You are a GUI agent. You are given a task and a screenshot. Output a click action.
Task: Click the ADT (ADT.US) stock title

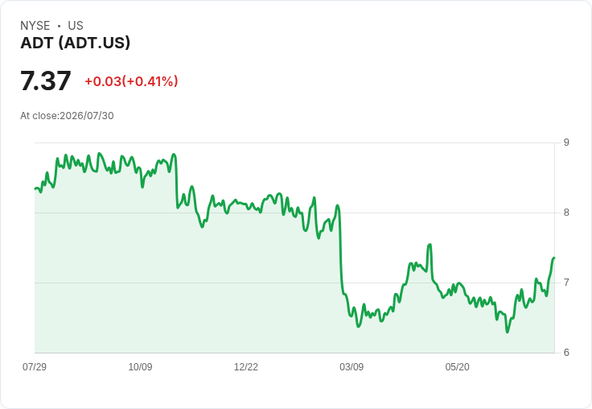[x=75, y=43]
